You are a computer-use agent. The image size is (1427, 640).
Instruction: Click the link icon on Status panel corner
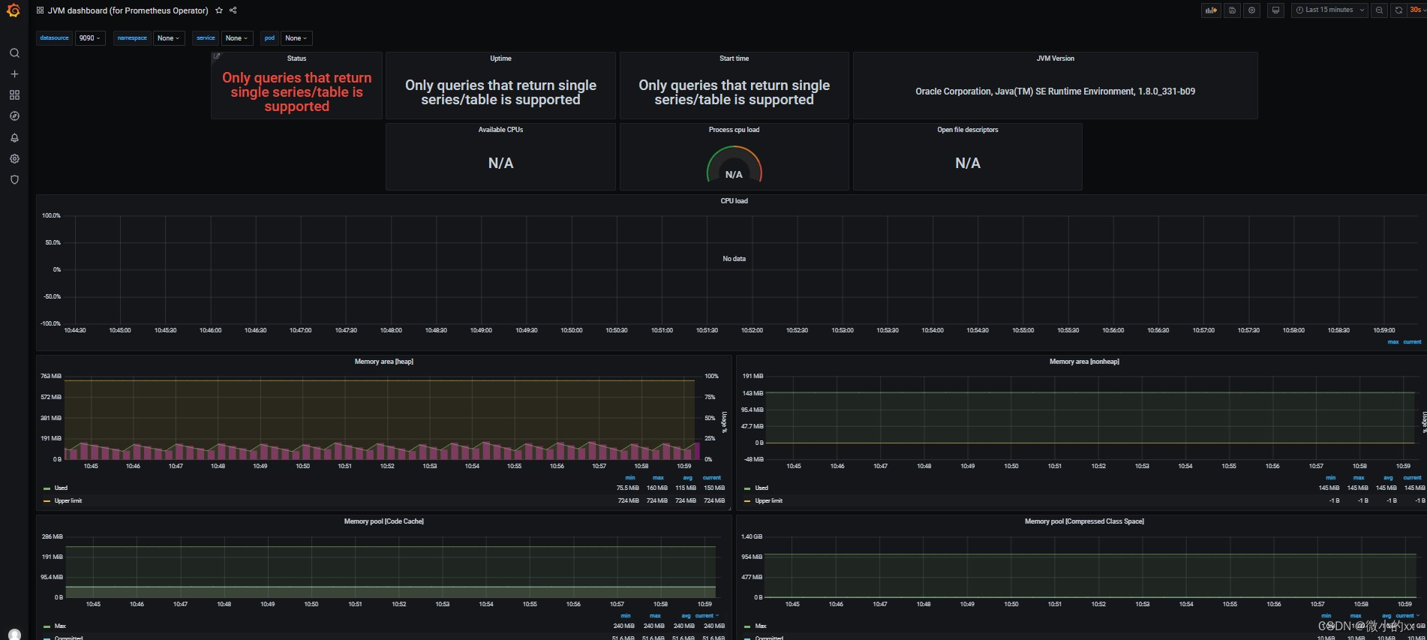217,56
